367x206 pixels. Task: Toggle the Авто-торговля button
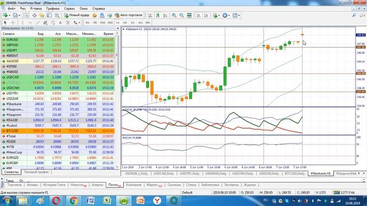click(128, 15)
